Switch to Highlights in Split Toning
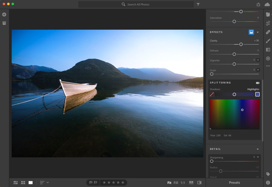The width and height of the screenshot is (272, 187). coord(253,89)
